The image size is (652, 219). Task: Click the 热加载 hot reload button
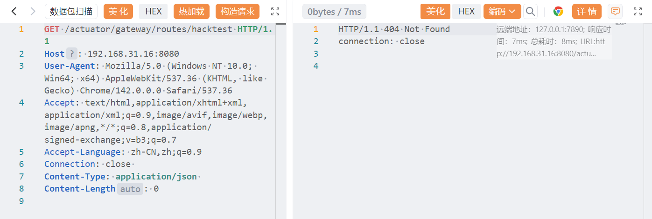click(191, 12)
